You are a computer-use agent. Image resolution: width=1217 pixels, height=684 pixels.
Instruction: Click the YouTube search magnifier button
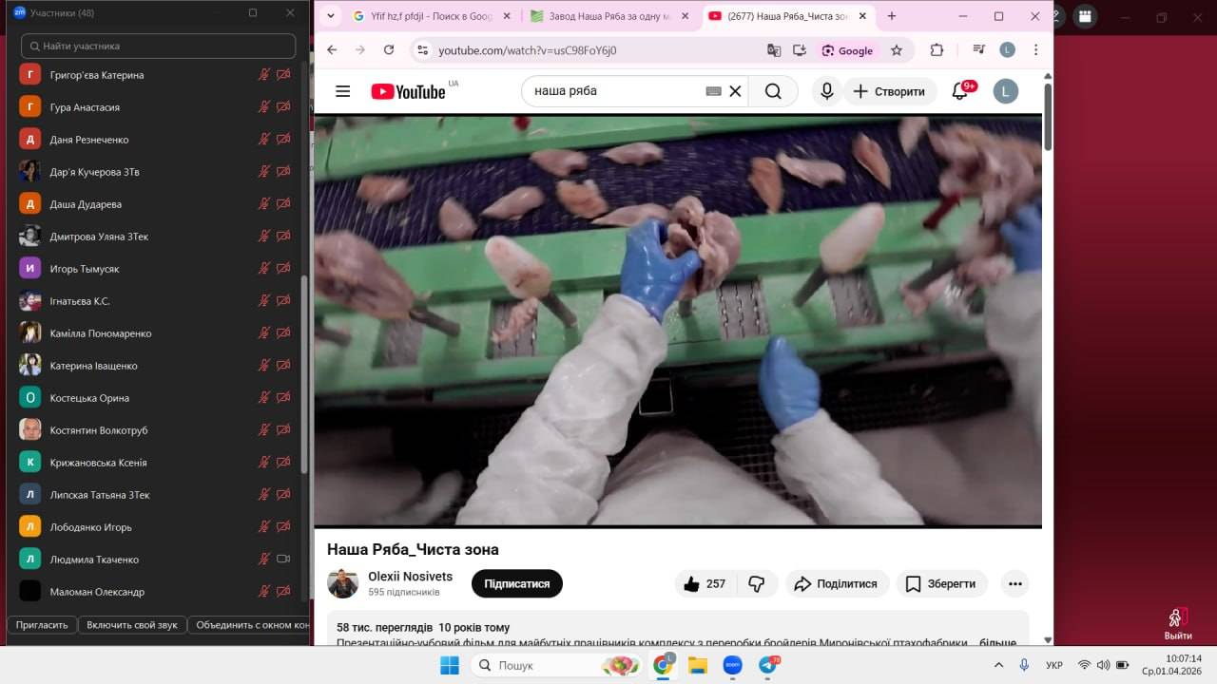(x=773, y=91)
